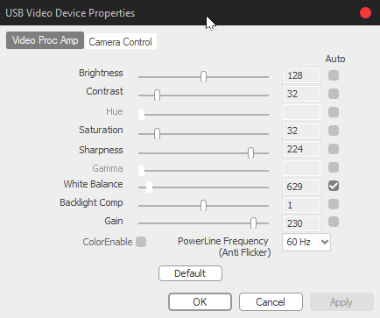380x318 pixels.
Task: Switch to the Camera Control tab
Action: pyautogui.click(x=121, y=41)
